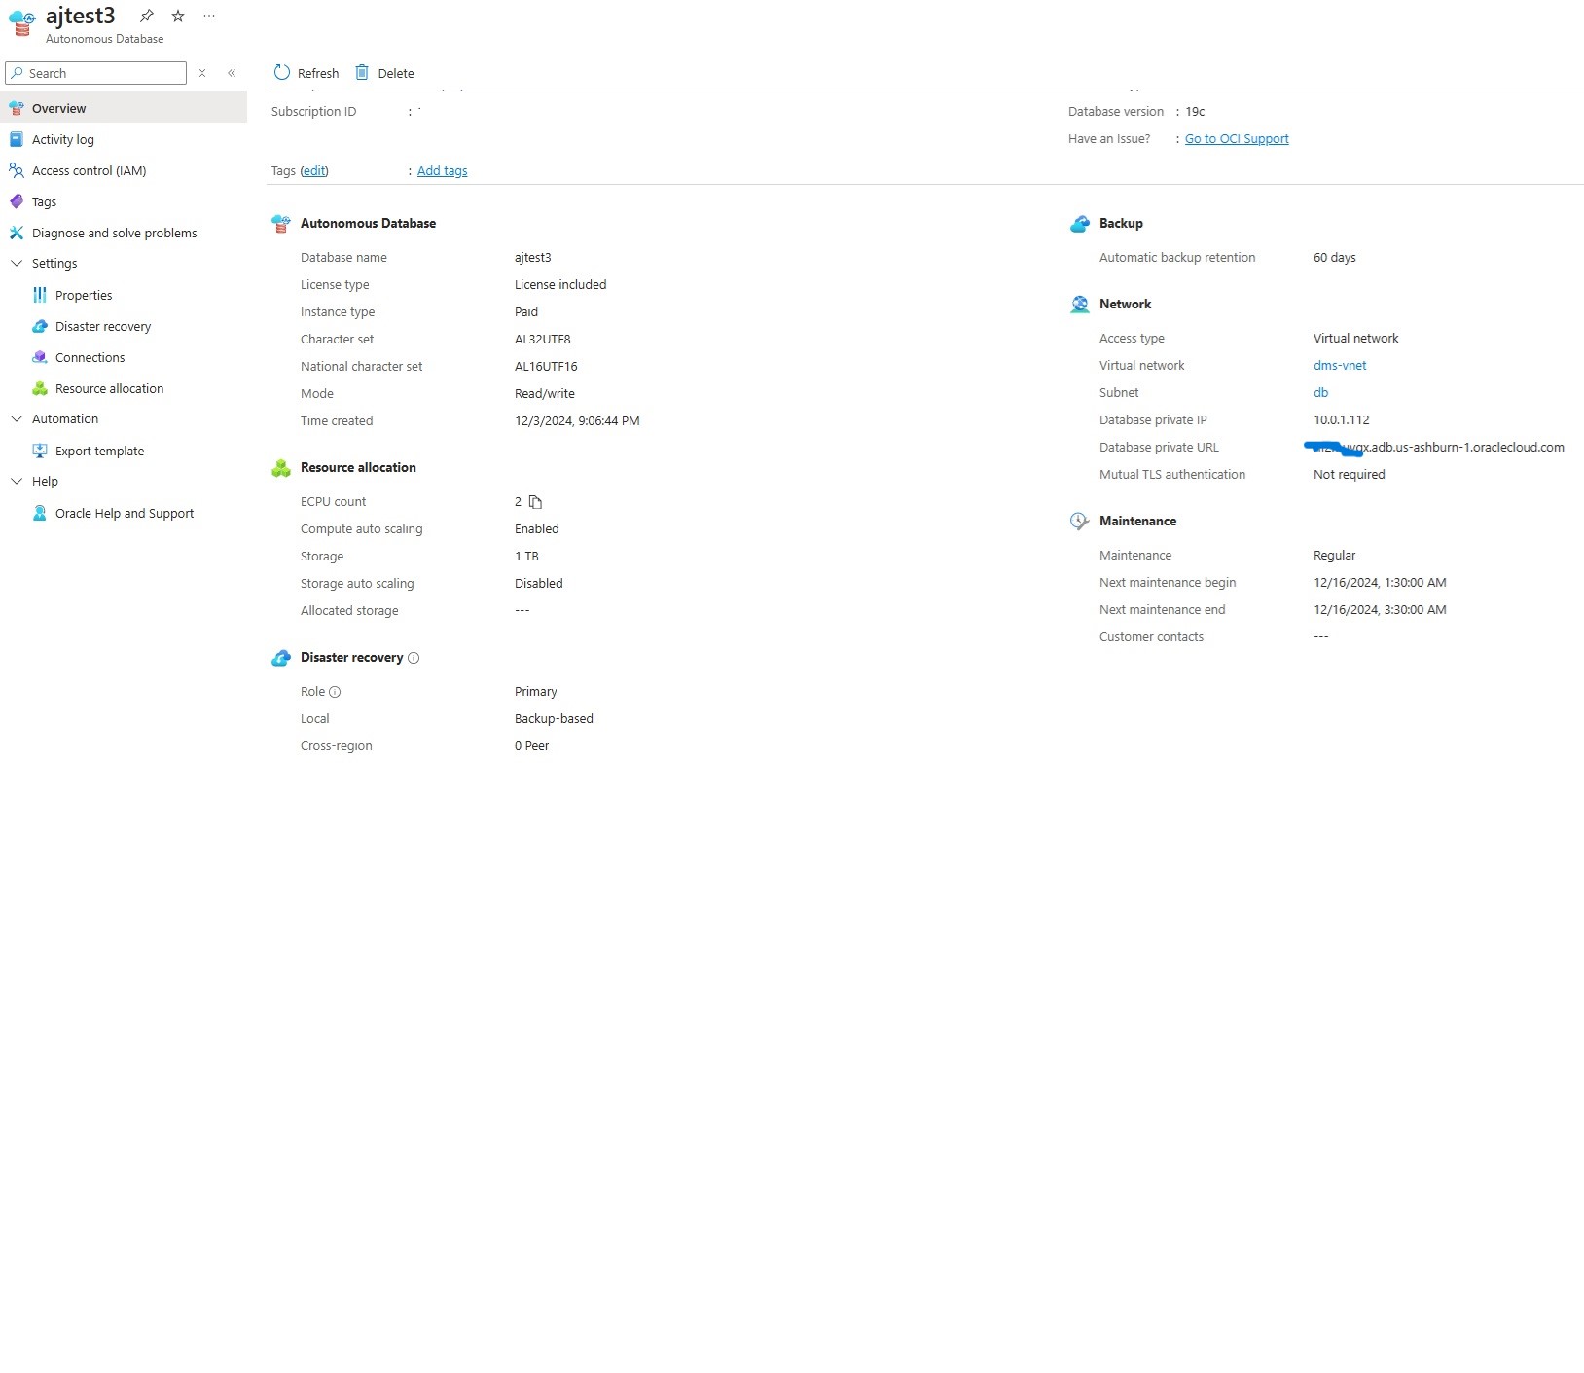Click the Access control (IAM) icon
This screenshot has height=1373, width=1584.
17,170
